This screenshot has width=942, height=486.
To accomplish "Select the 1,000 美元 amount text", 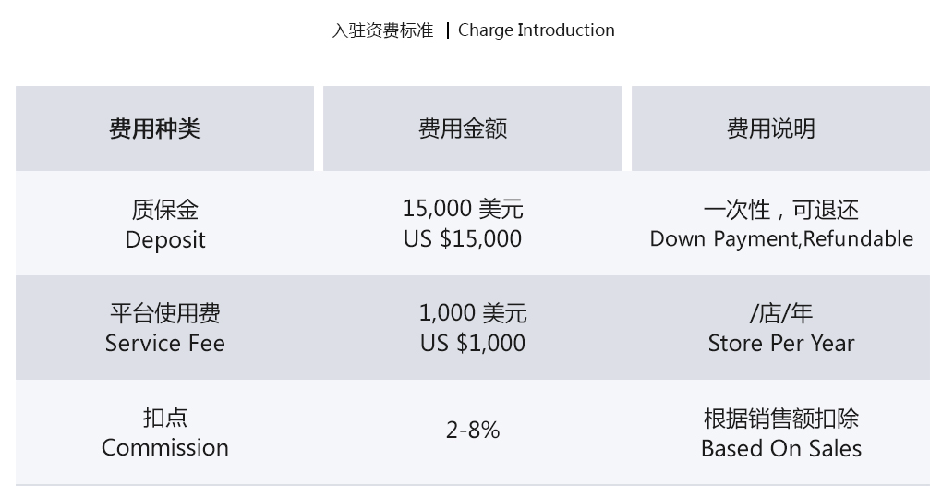I will pyautogui.click(x=473, y=313).
